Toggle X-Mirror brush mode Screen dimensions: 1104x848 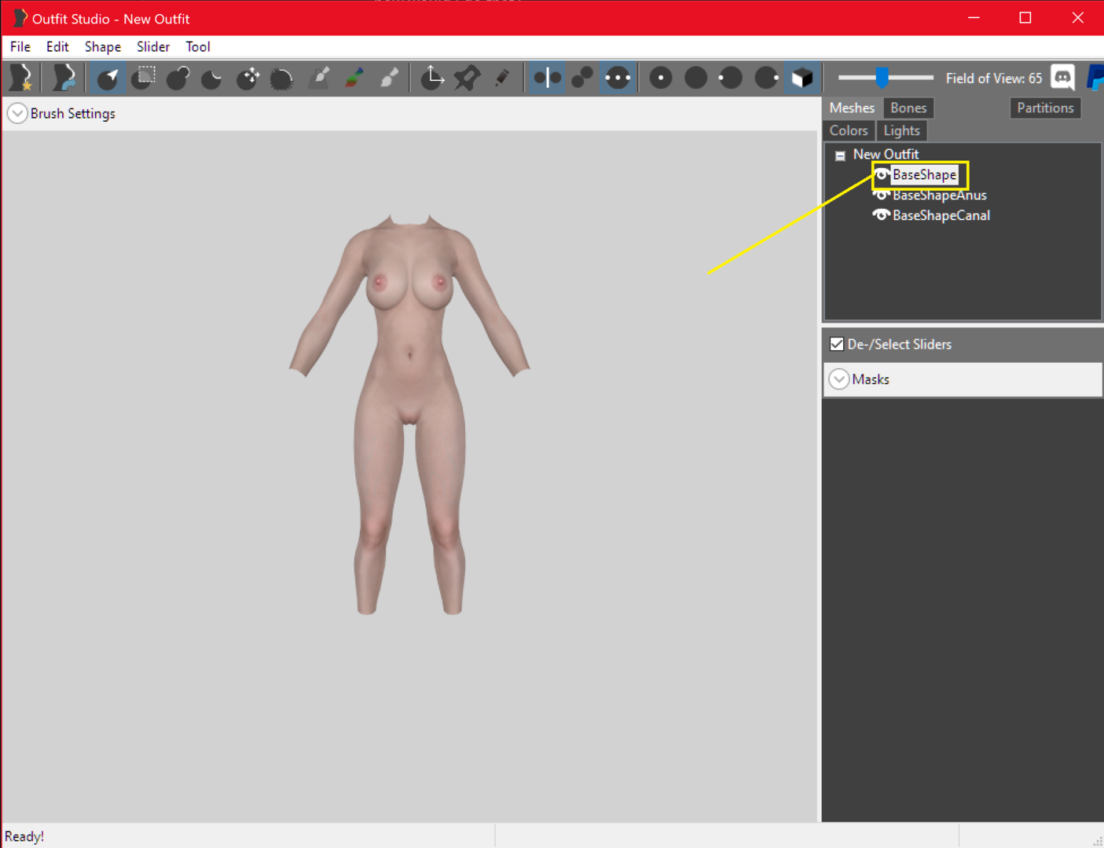pyautogui.click(x=547, y=78)
